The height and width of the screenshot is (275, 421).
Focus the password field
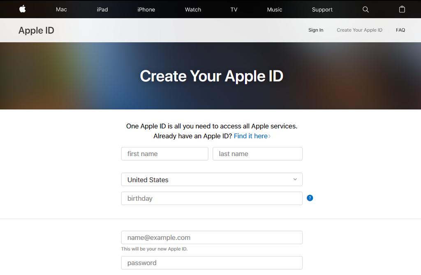coord(212,263)
